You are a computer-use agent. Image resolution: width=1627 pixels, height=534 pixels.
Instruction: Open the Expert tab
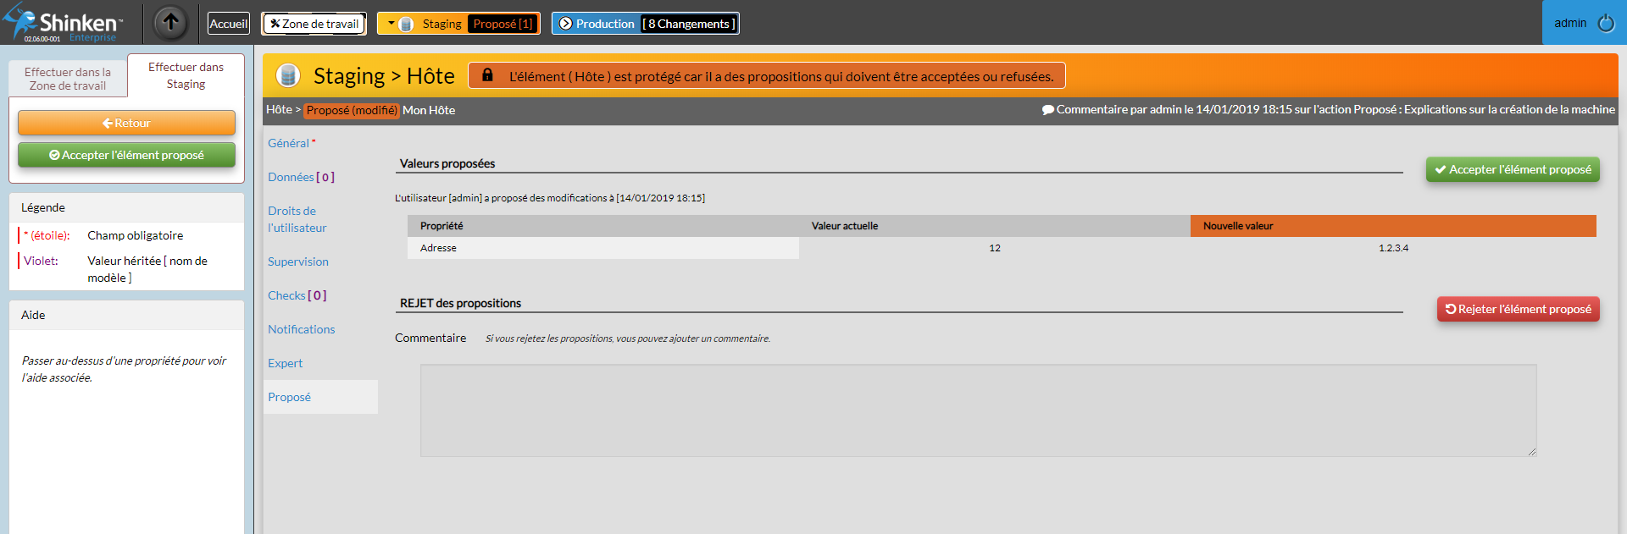(x=285, y=363)
